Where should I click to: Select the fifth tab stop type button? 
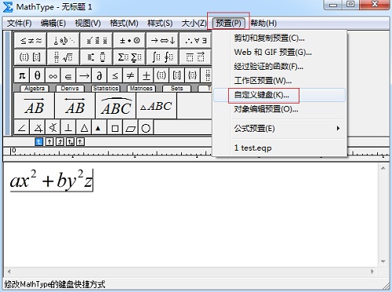80,142
